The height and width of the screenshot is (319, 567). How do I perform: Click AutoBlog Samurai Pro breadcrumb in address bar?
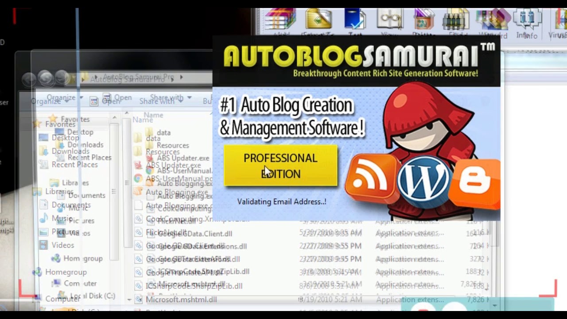pos(128,79)
